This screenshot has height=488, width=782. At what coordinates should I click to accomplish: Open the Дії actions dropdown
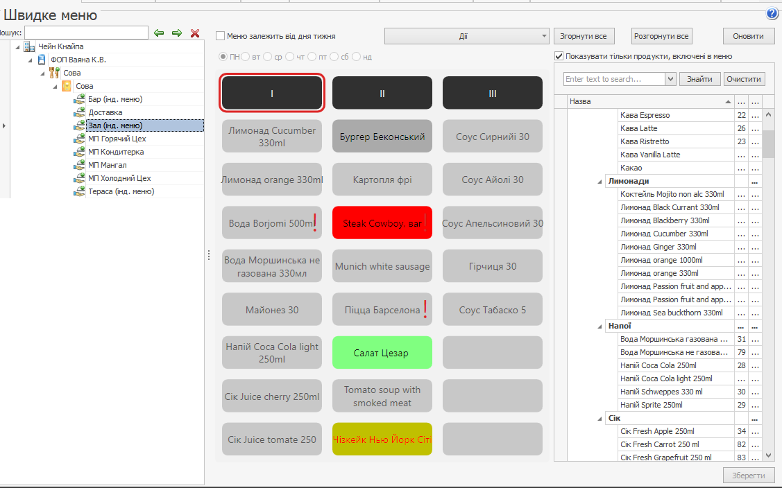coord(466,36)
